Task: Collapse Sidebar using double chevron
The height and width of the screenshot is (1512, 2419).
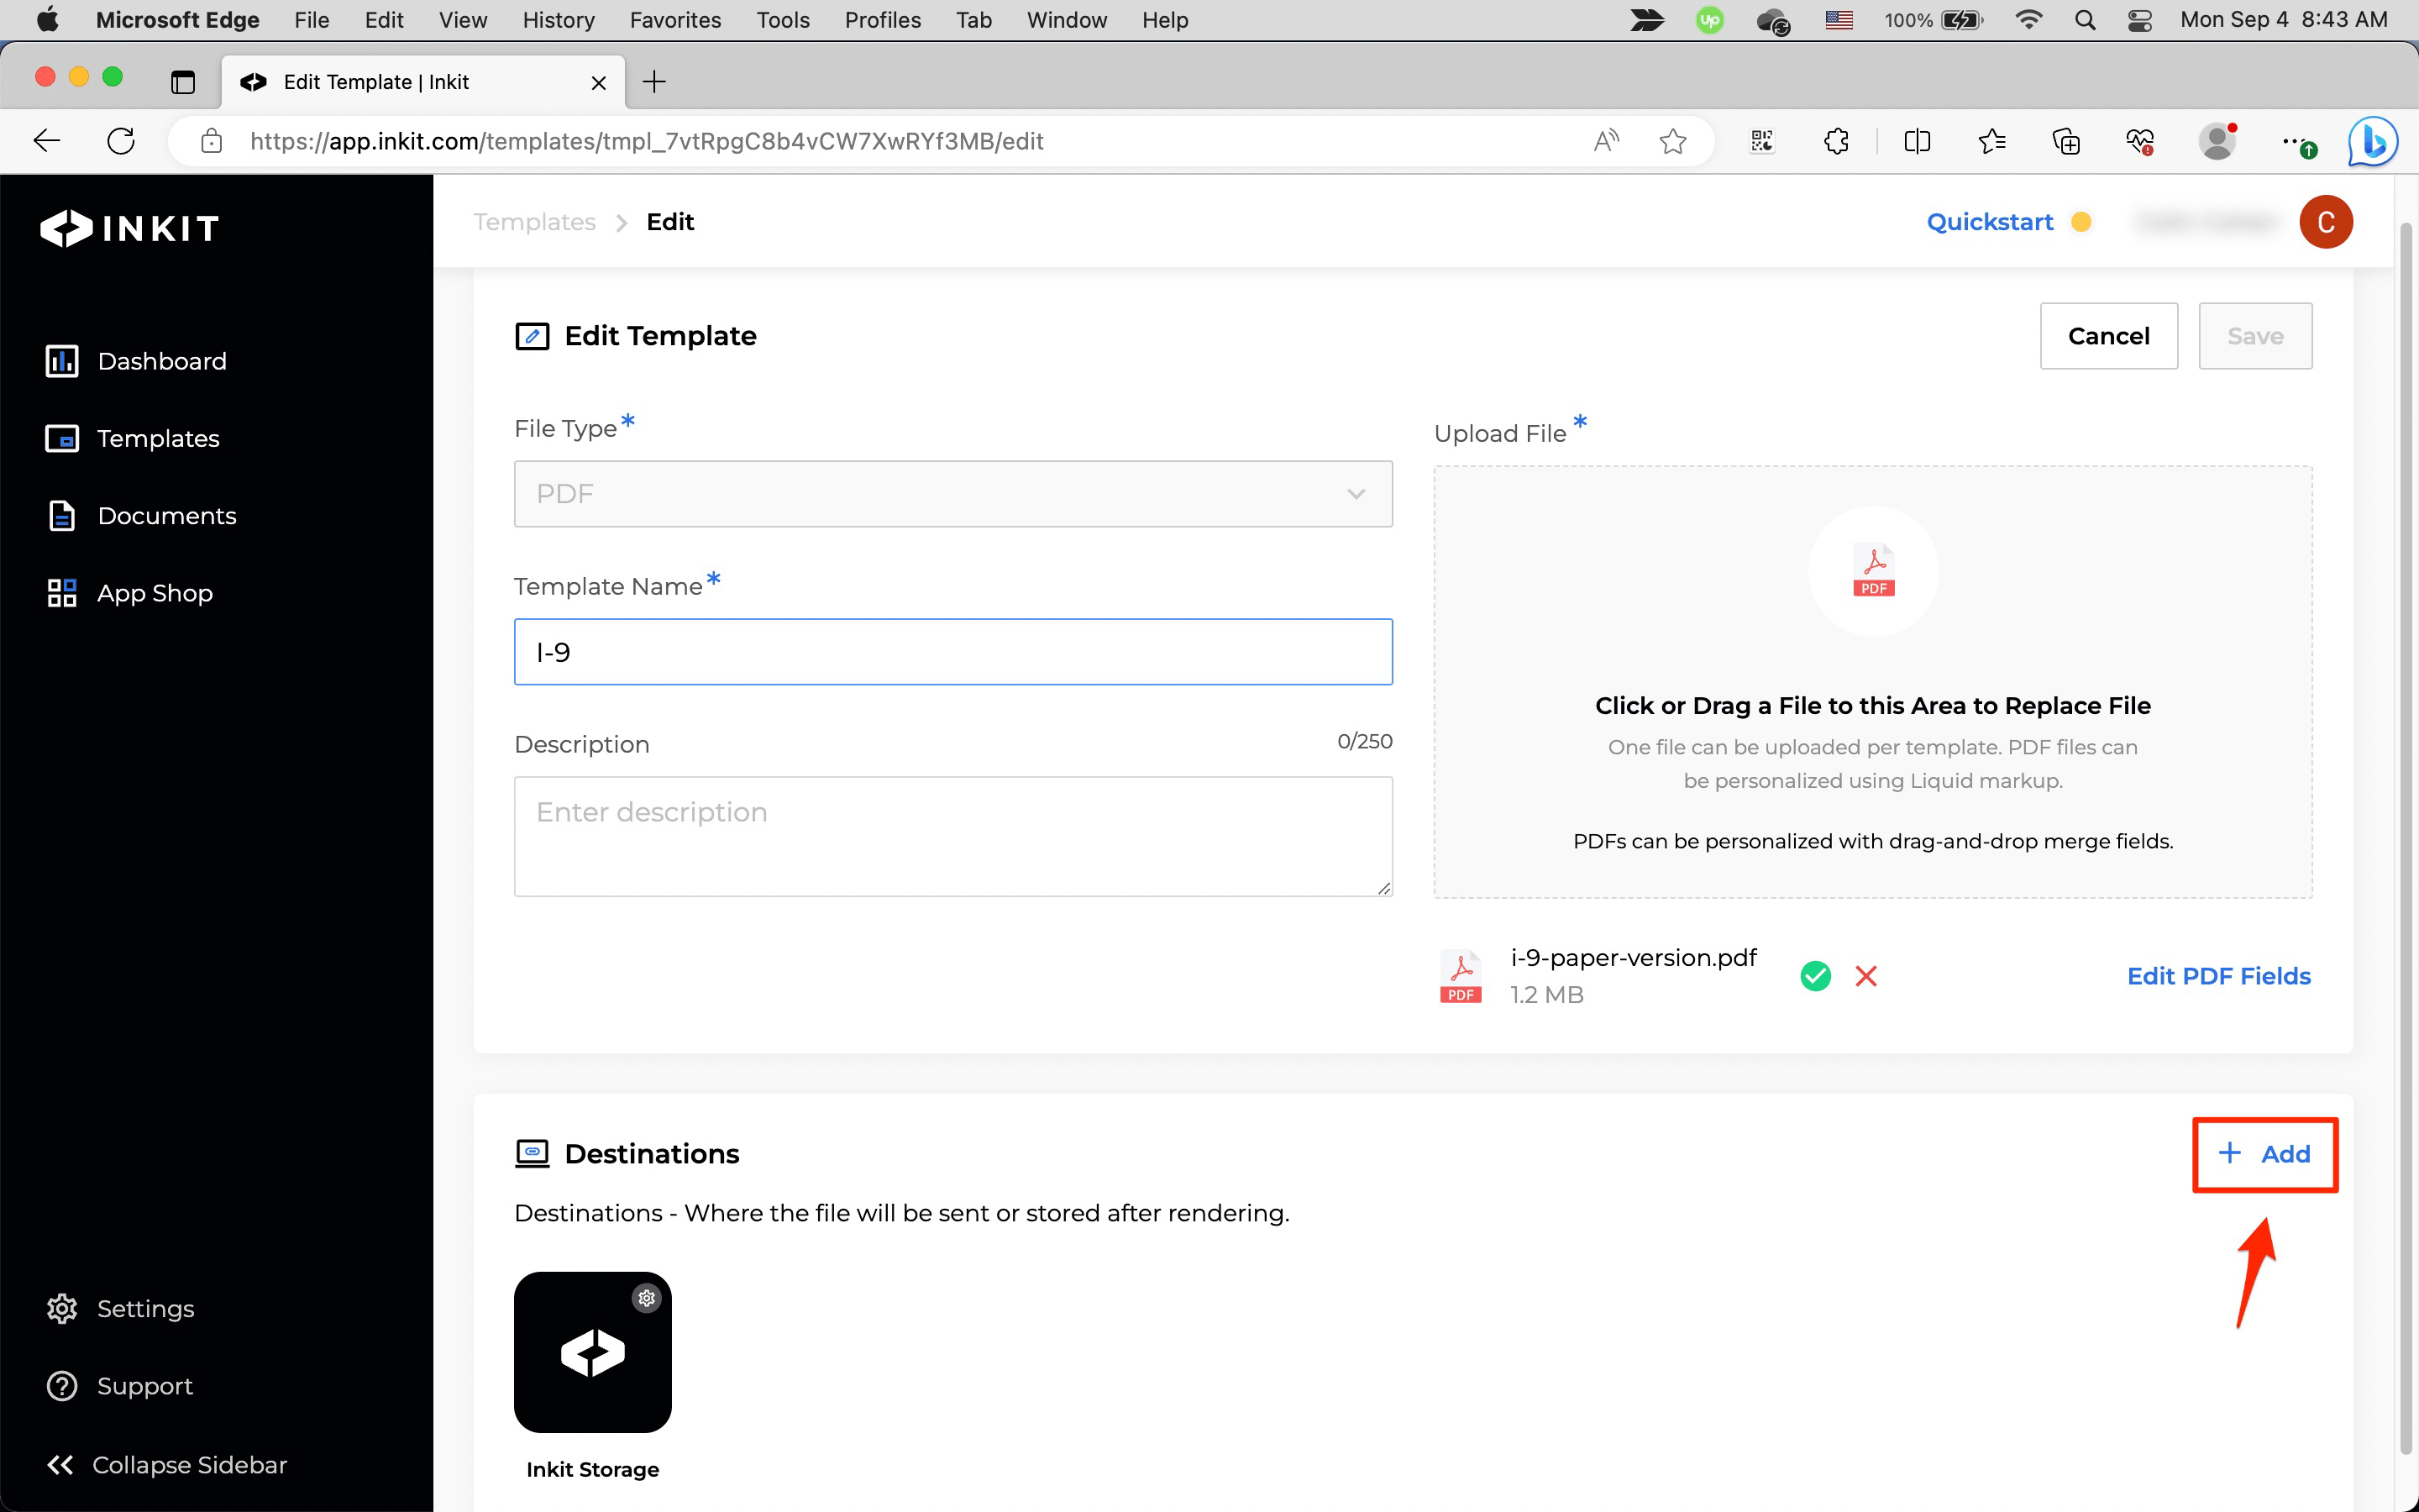Action: pyautogui.click(x=61, y=1464)
